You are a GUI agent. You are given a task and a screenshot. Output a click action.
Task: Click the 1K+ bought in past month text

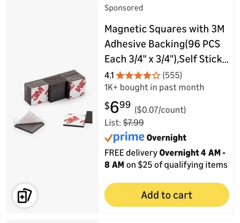pos(154,88)
